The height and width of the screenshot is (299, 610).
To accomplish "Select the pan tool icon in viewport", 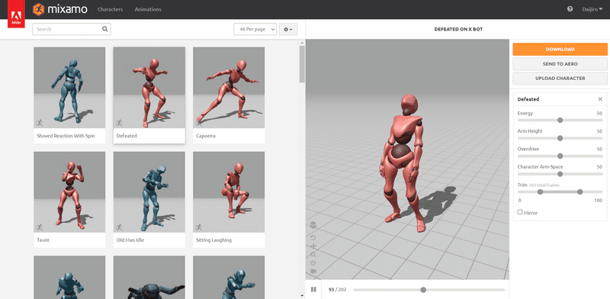I will pos(313,246).
